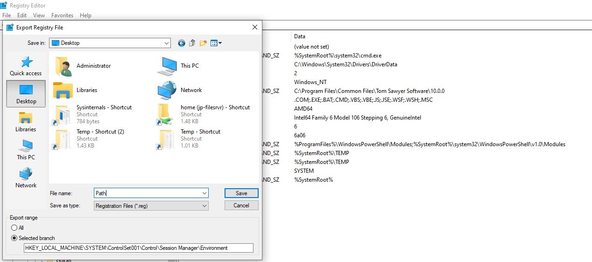Viewport: 592px width, 262px height.
Task: Select Libraries in the places bar
Action: (x=26, y=122)
